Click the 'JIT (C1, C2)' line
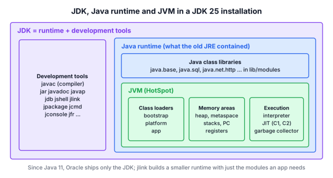 click(x=277, y=123)
